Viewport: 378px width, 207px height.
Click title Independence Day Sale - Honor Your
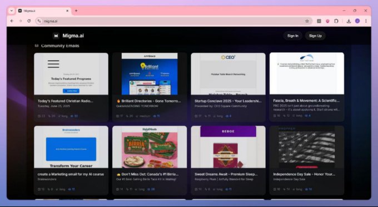(x=304, y=174)
